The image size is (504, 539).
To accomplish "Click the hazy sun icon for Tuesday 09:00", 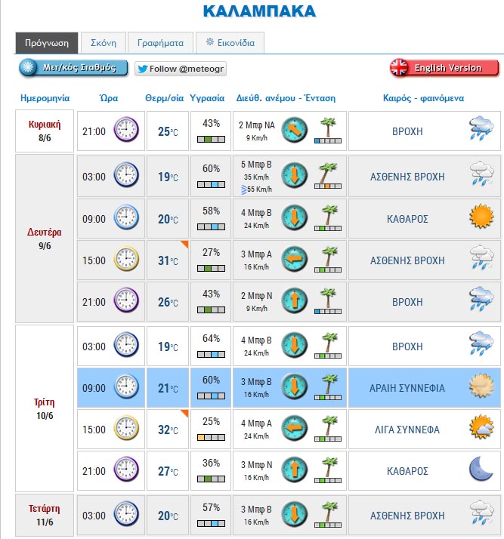I will pyautogui.click(x=480, y=387).
